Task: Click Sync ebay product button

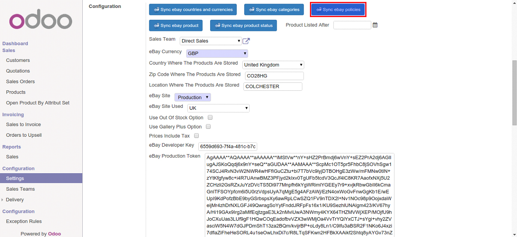Action: point(176,25)
